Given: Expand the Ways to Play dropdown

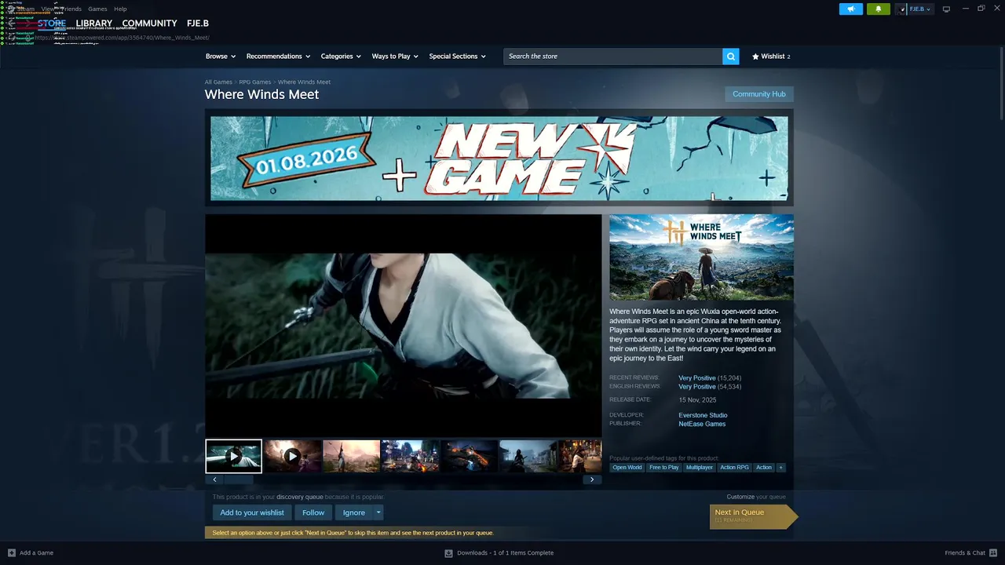Looking at the screenshot, I should 395,56.
